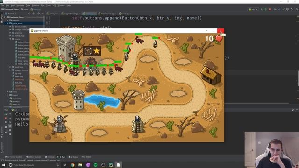The height and width of the screenshot is (168, 299).
Task: Click the history clock icon in the top toolbar
Action: coord(287,9)
